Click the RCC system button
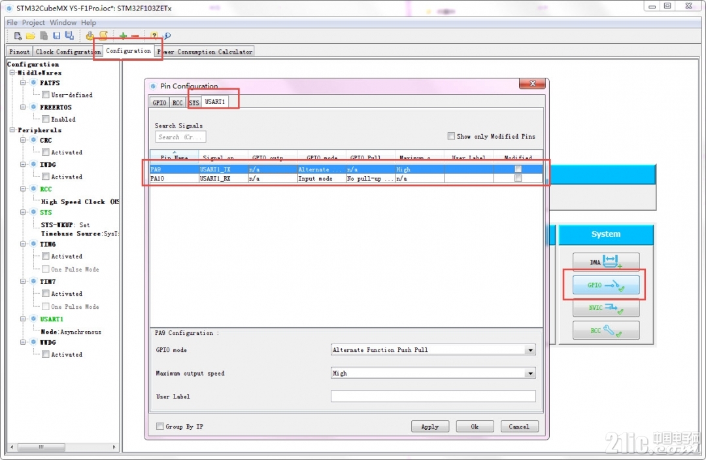The height and width of the screenshot is (460, 706). click(x=606, y=330)
